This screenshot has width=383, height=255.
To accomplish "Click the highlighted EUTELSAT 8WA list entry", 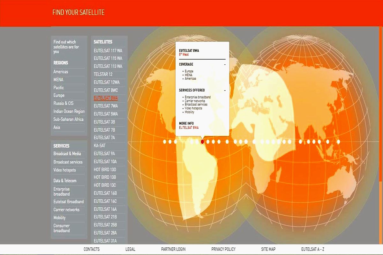I will pyautogui.click(x=106, y=98).
